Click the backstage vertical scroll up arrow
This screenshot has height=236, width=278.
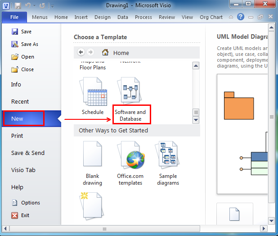(x=271, y=27)
